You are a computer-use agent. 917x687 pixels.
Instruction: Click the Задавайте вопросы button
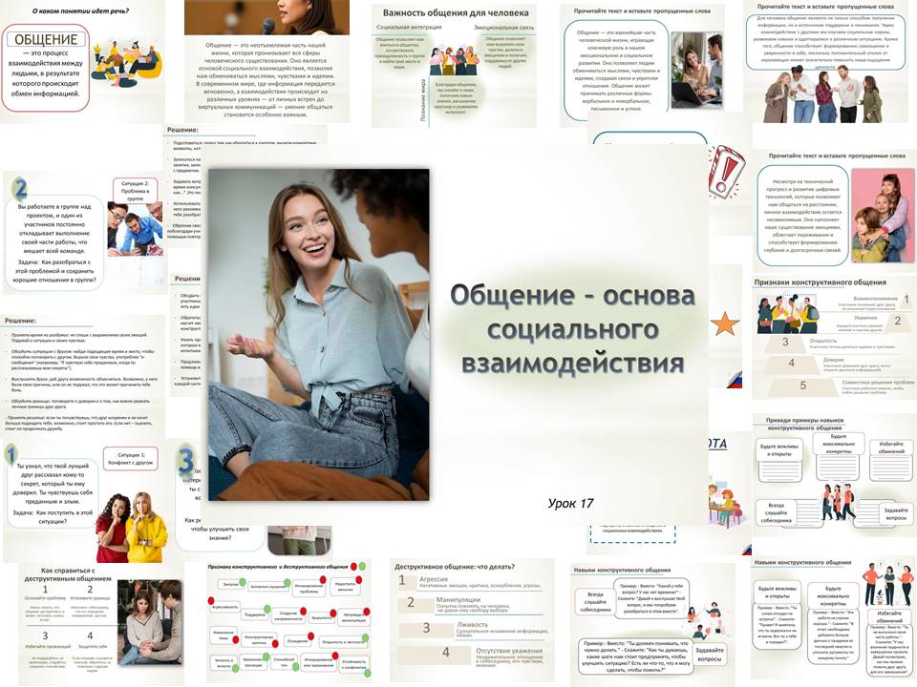coord(710,655)
